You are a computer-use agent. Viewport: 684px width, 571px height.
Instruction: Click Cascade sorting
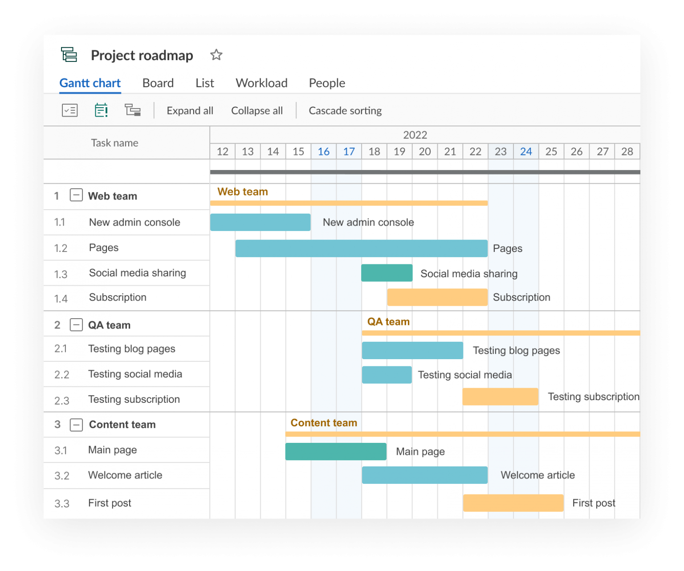(345, 111)
